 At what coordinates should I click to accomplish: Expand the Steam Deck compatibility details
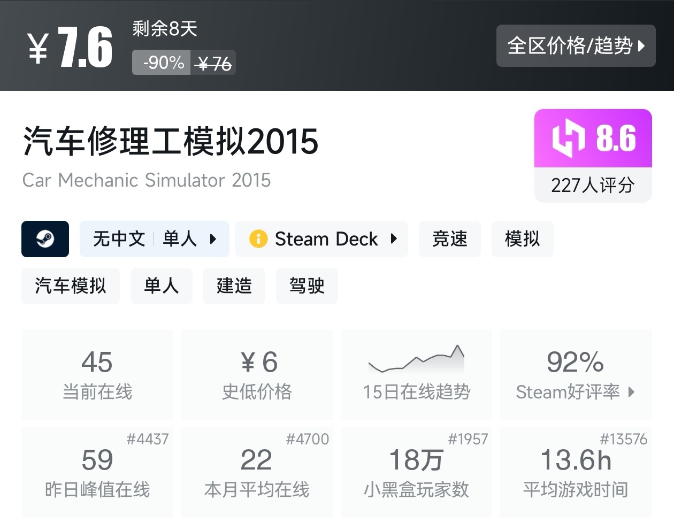tap(394, 239)
